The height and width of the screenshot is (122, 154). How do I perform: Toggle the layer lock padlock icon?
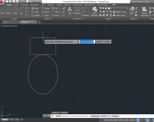pyautogui.click(x=106, y=8)
